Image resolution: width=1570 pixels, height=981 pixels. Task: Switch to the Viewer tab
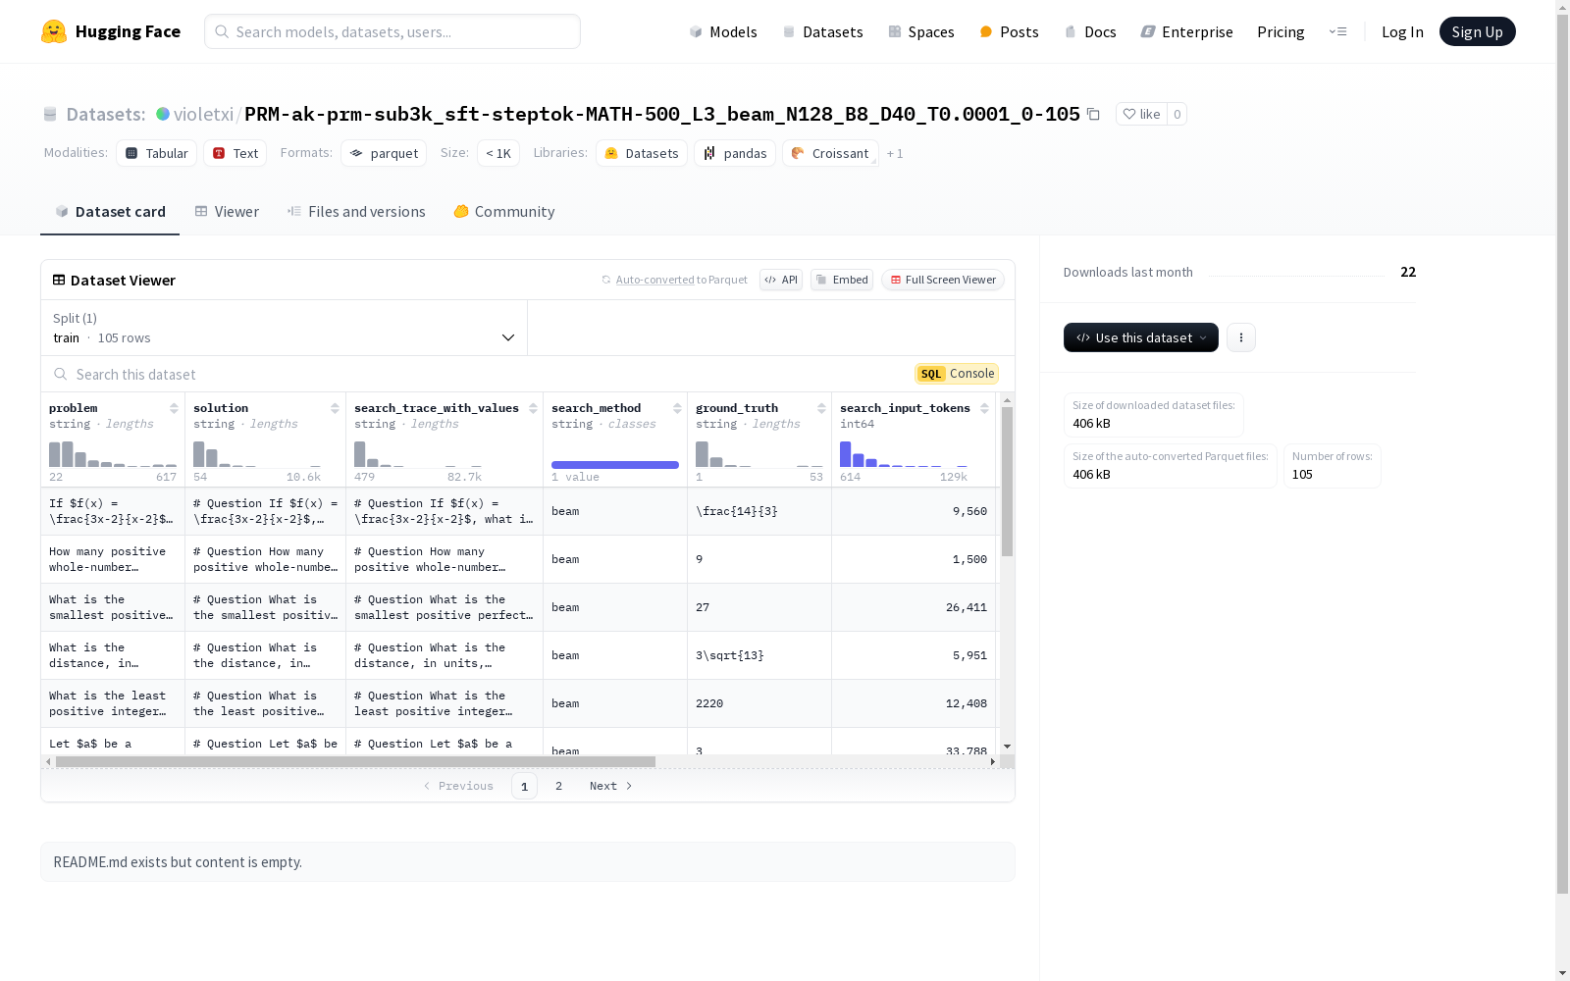(227, 211)
